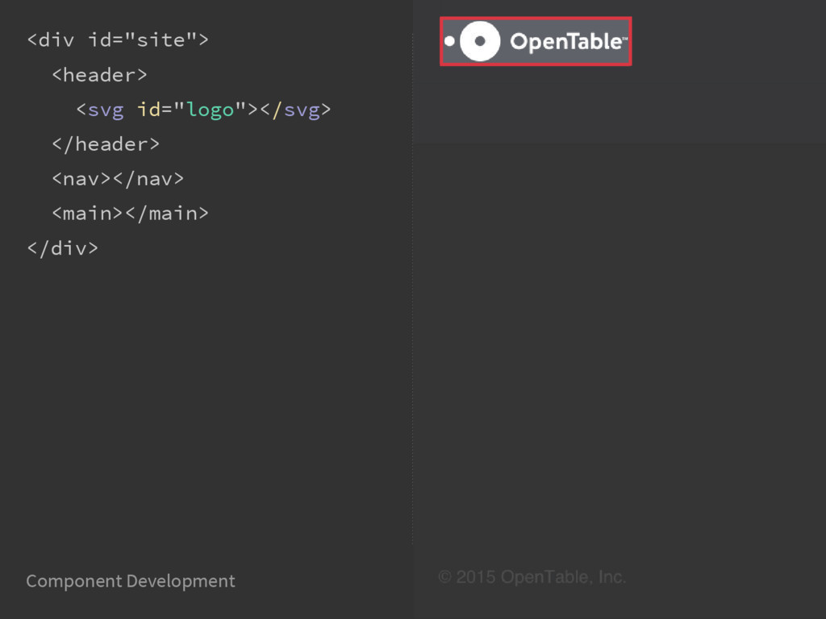826x619 pixels.
Task: Click the Component Development caption
Action: point(131,581)
